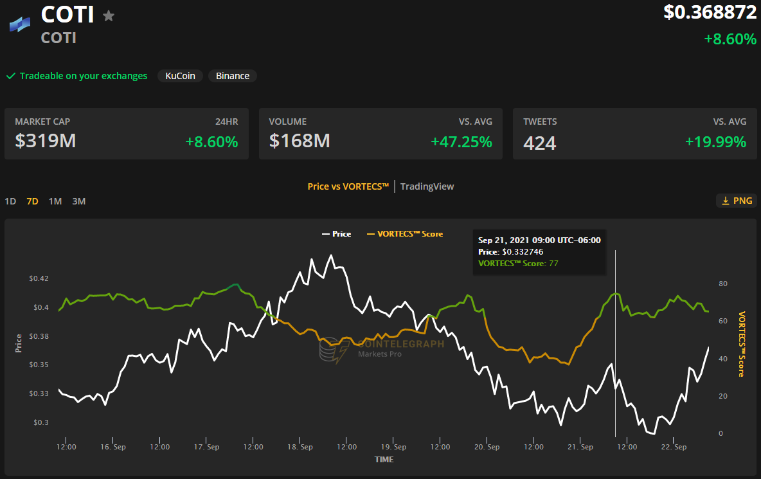
Task: Click the $0.42 price axis label
Action: pos(39,278)
